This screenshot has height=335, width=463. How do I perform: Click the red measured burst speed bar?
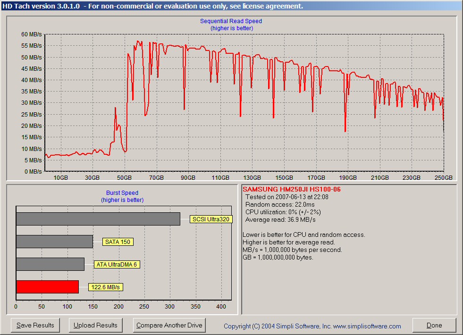click(47, 287)
